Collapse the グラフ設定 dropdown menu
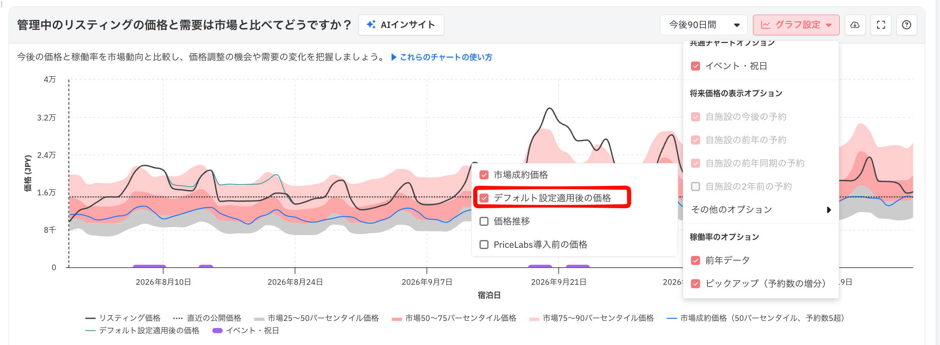Screen dimensions: 940x345 coord(796,25)
